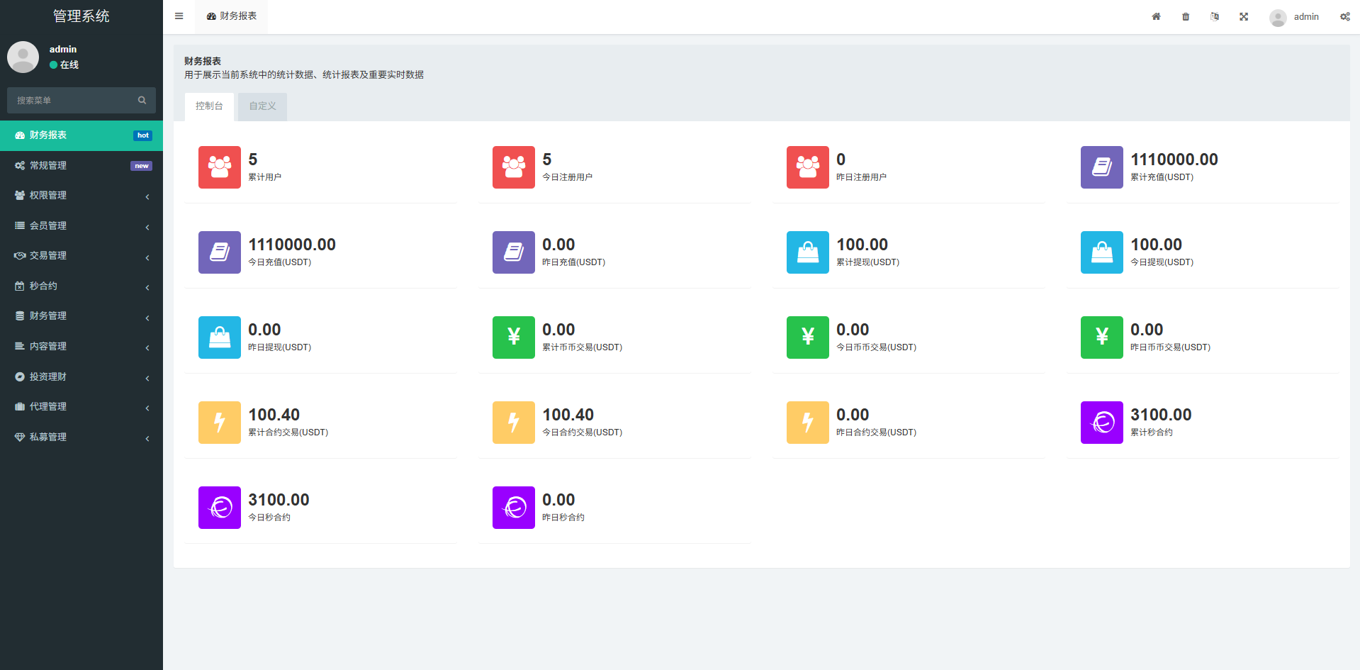The width and height of the screenshot is (1360, 670).
Task: Open the language translation icon
Action: pyautogui.click(x=1215, y=16)
